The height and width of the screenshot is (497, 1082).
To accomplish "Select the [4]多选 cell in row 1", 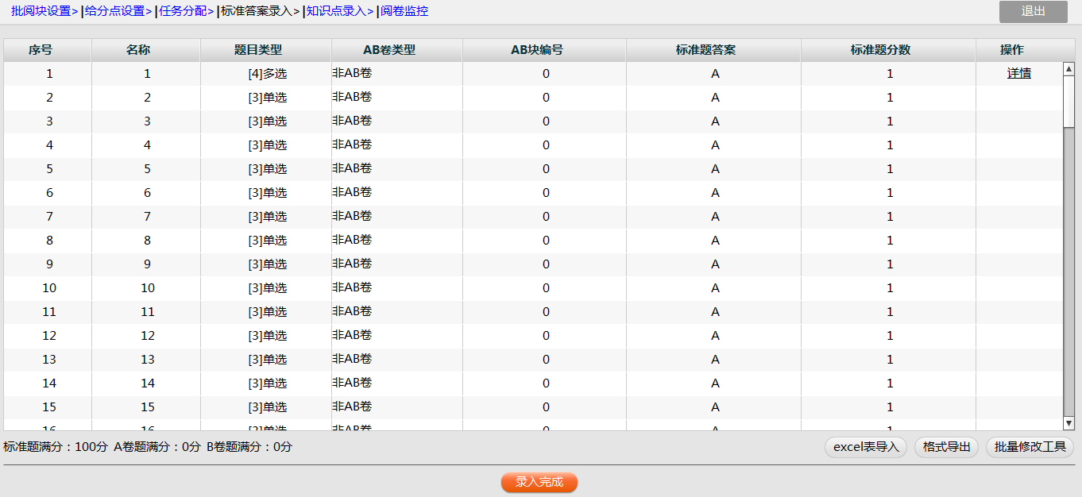I will pos(267,74).
